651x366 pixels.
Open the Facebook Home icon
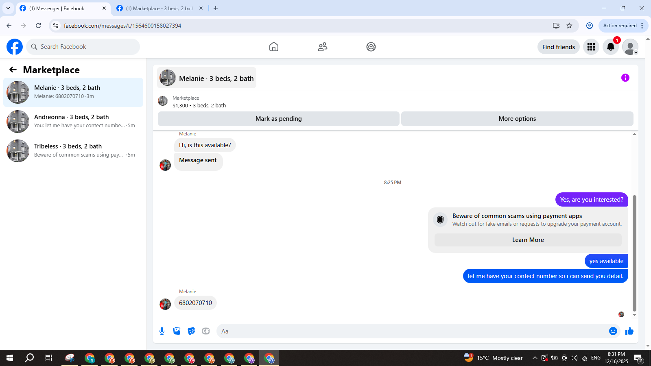pos(274,47)
